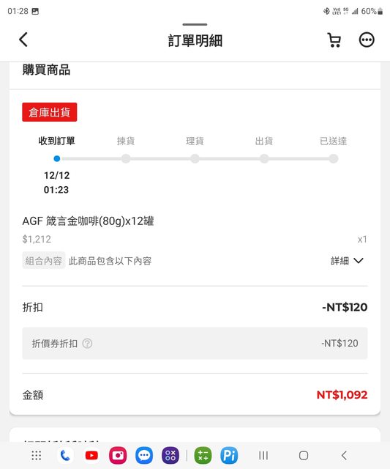The width and height of the screenshot is (390, 469).
Task: Open the shopping cart
Action: point(334,40)
